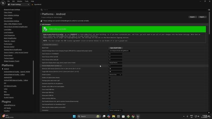
Task: Enable Generate install files for all platforms
Action: pos(110,84)
